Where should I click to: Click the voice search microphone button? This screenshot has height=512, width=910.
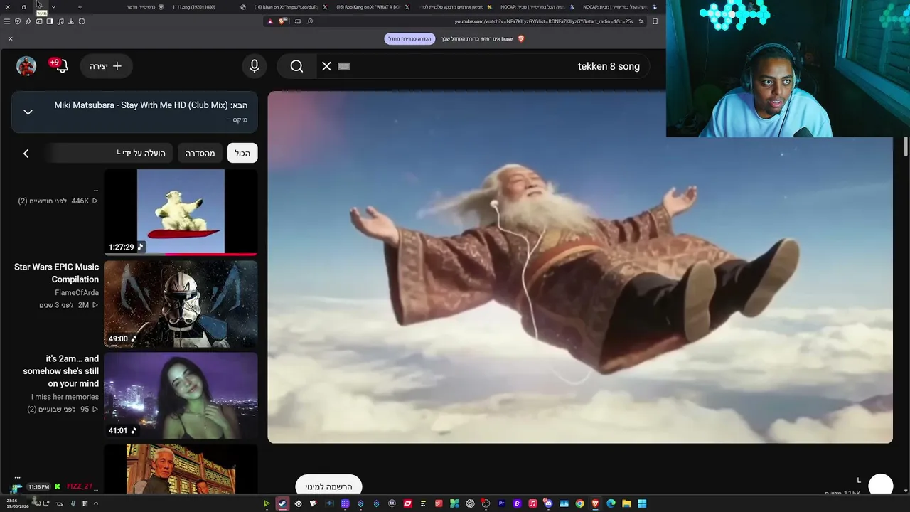coord(255,66)
